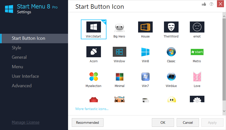Screen dimensions: 226x130
Task: Pick the Metro green start icon
Action: coord(197,52)
